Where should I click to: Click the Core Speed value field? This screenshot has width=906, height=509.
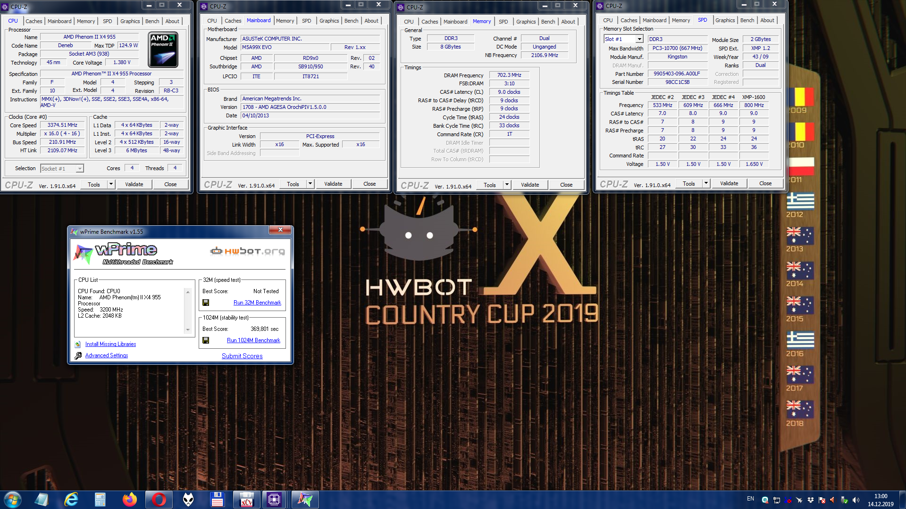[62, 125]
